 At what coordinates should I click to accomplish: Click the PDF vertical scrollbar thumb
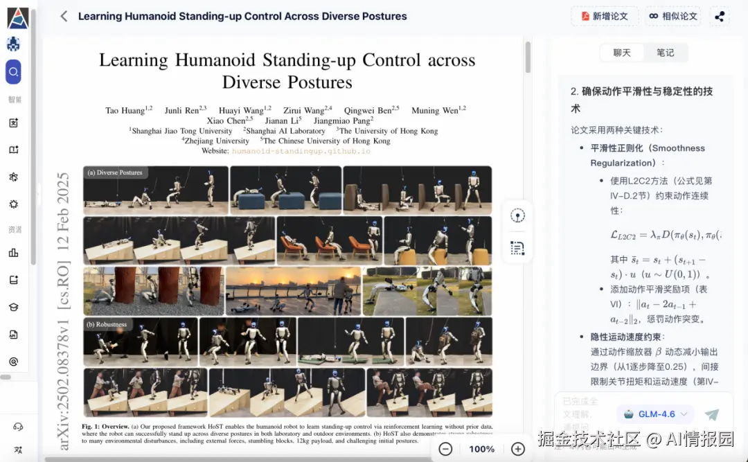(x=528, y=57)
